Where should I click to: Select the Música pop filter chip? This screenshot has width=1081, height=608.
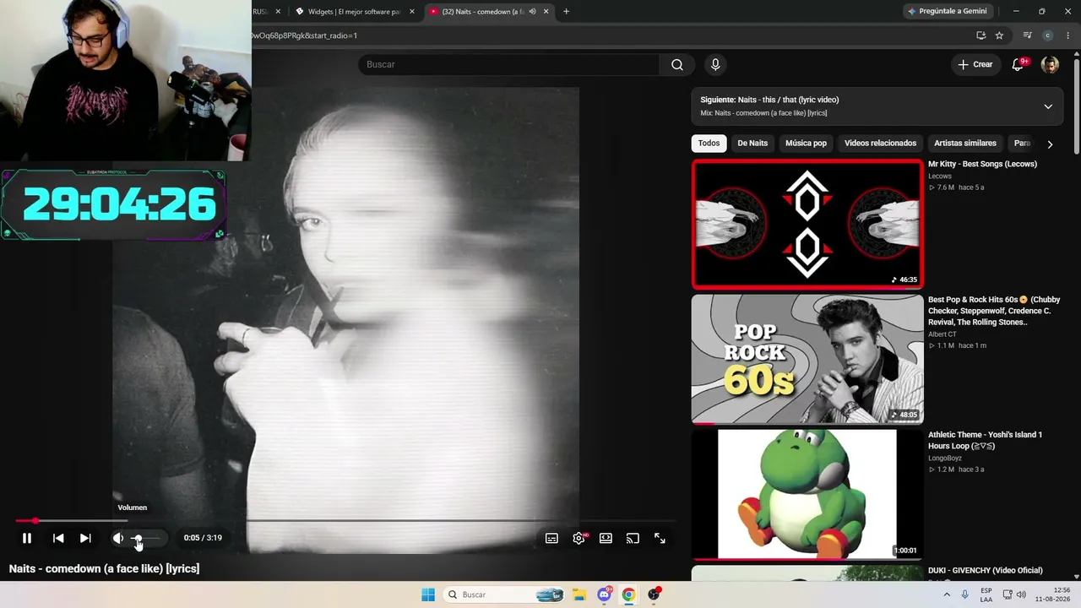pyautogui.click(x=806, y=143)
